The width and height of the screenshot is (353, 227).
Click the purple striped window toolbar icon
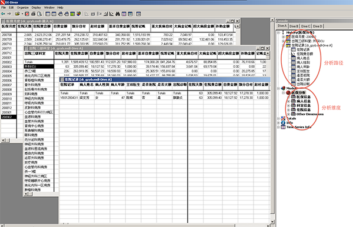click(124, 14)
